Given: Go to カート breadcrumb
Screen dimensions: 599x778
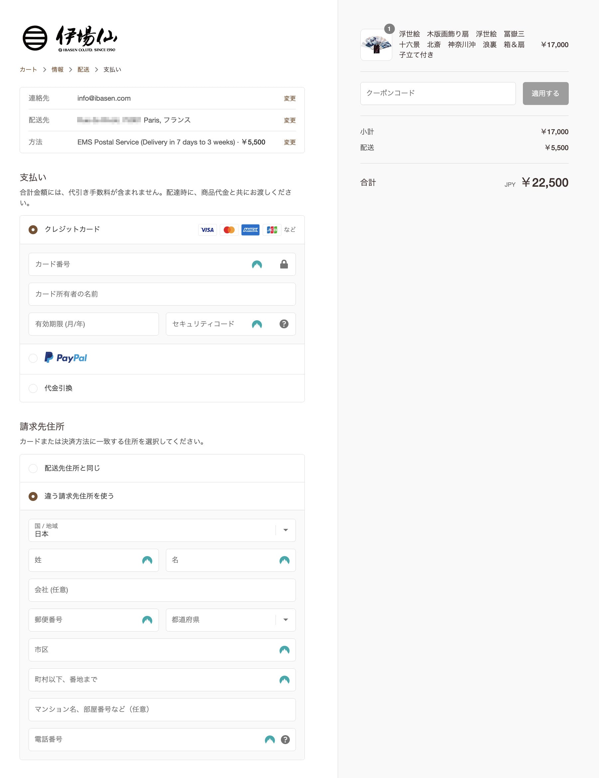Looking at the screenshot, I should coord(28,69).
